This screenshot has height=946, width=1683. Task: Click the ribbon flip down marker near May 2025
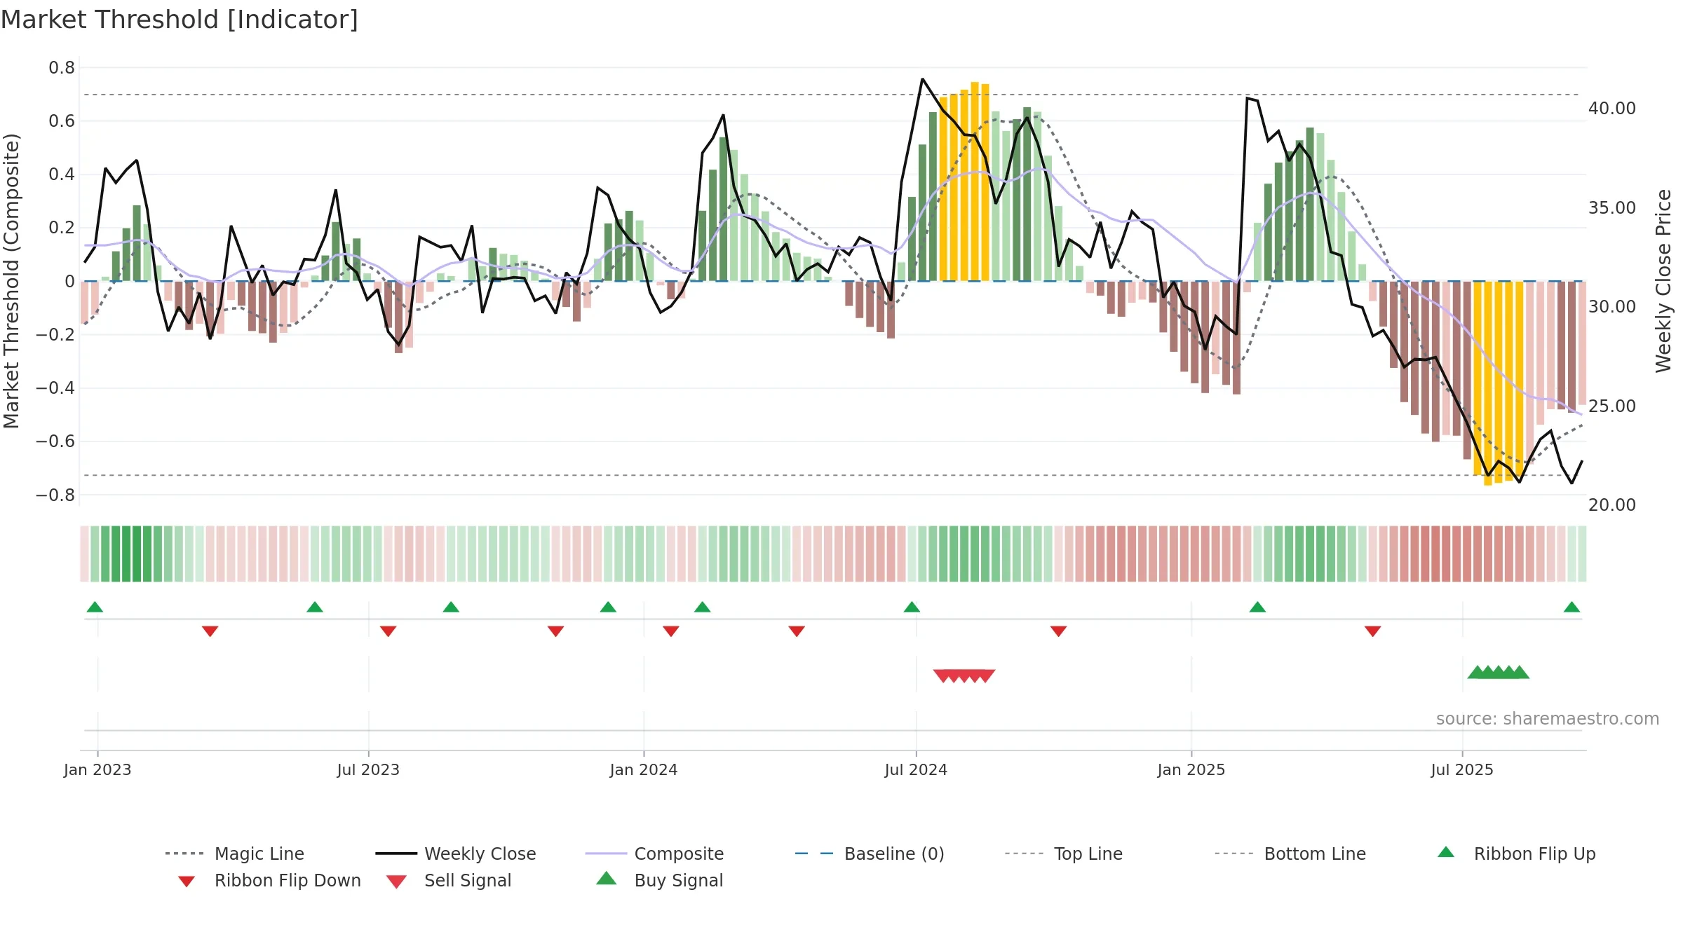click(1373, 631)
